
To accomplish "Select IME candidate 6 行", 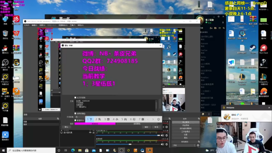I will tap(133, 119).
